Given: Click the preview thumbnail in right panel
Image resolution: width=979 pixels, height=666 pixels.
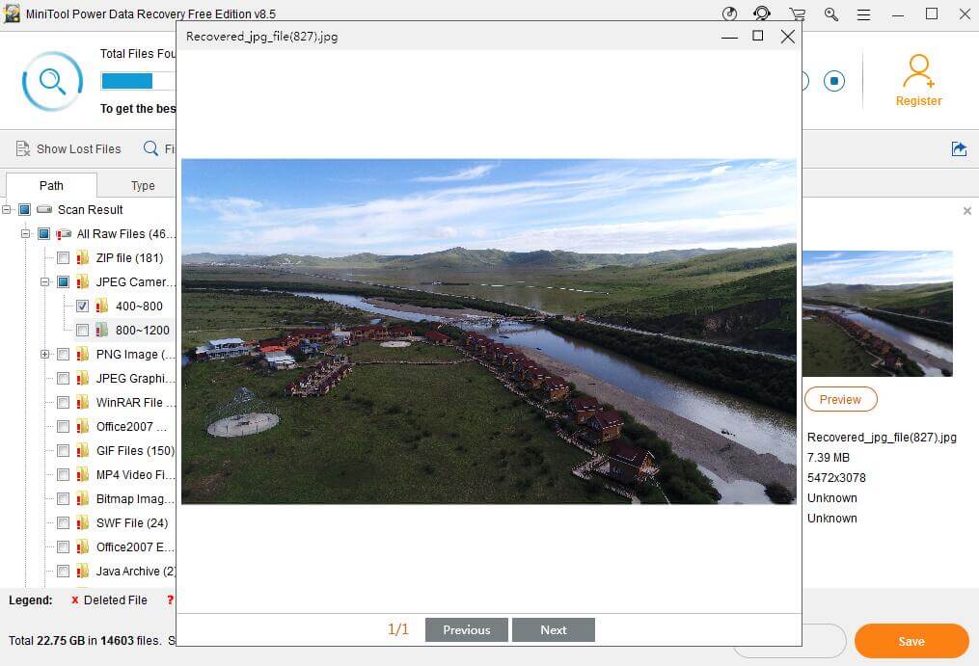Looking at the screenshot, I should (x=877, y=313).
